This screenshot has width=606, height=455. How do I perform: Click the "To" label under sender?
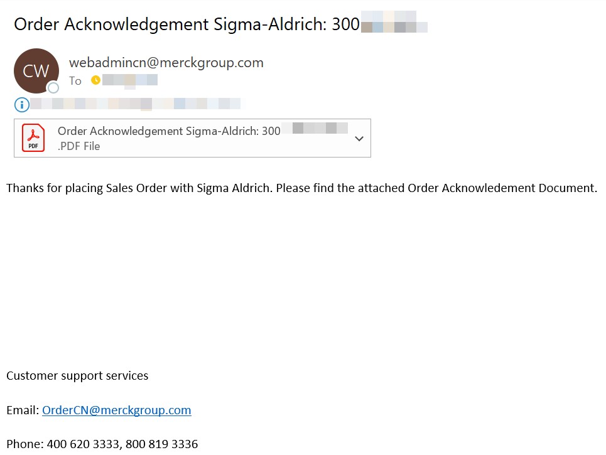coord(75,81)
